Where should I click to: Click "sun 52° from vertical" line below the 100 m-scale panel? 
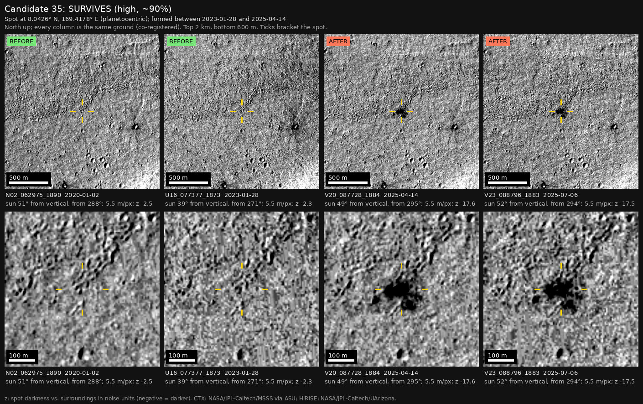tap(560, 382)
